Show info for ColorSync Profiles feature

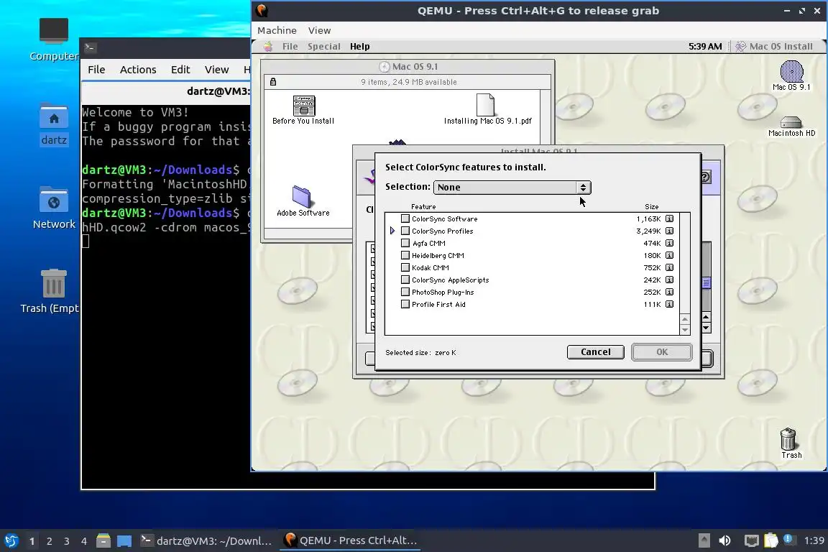pos(669,231)
